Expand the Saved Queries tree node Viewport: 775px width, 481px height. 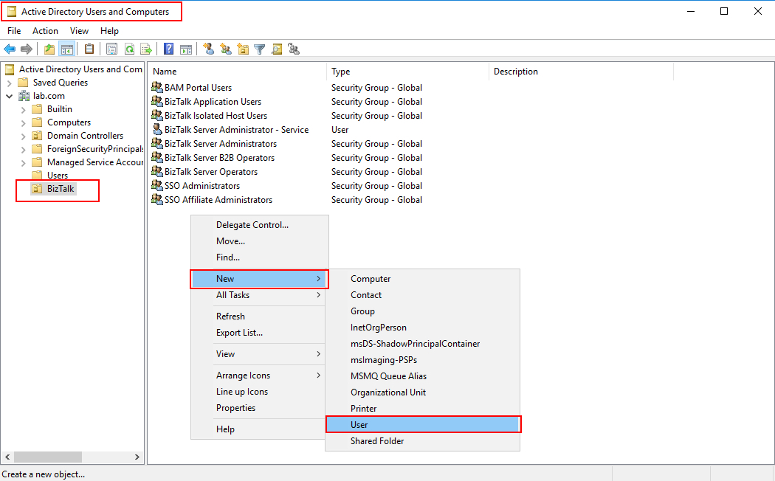(9, 83)
